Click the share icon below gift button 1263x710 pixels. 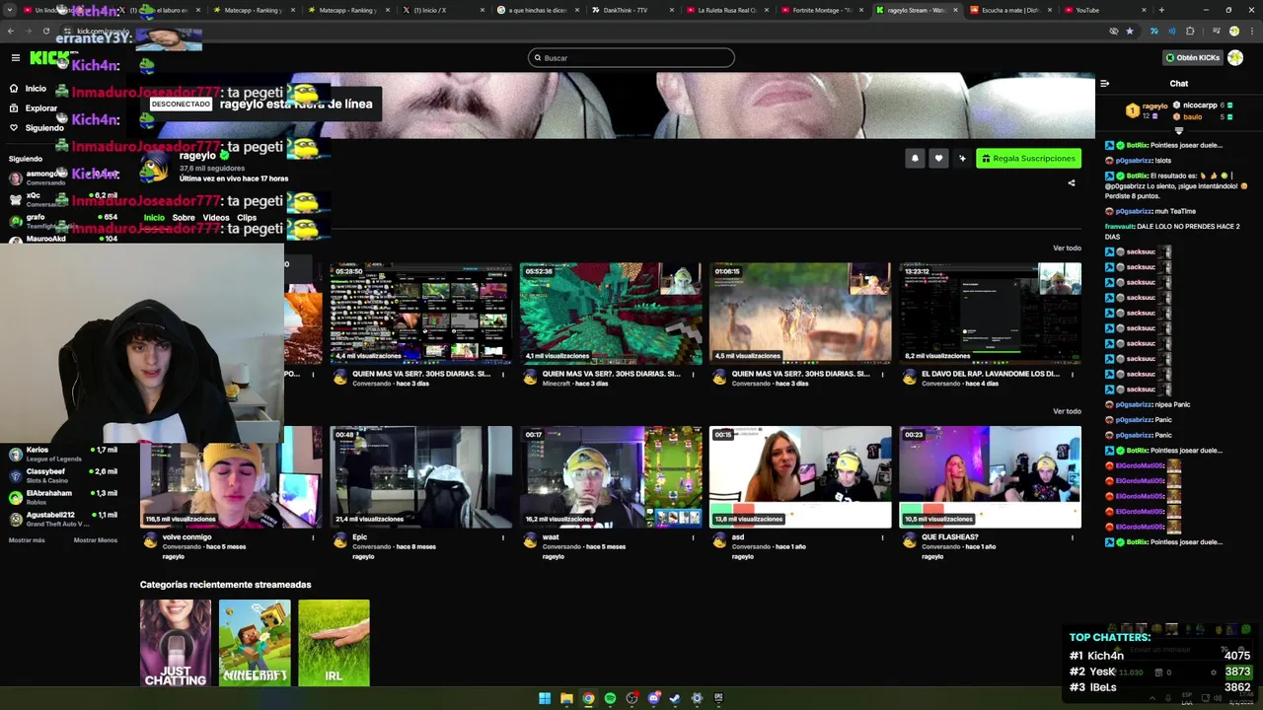[1072, 182]
